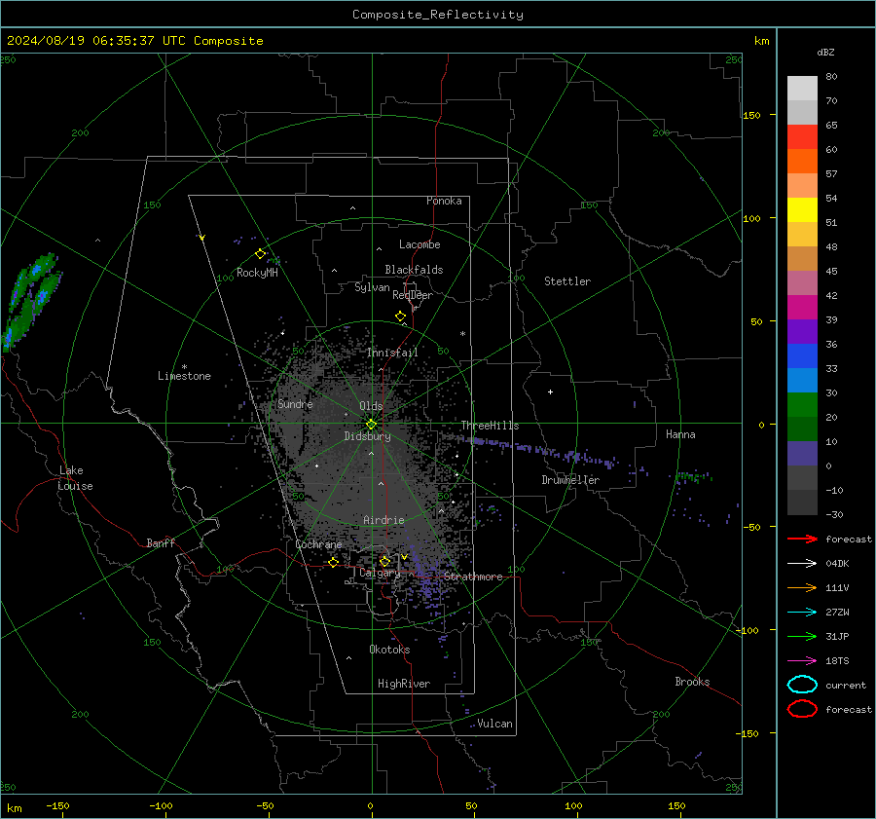This screenshot has height=819, width=876.
Task: Click the Sundre town label
Action: point(295,403)
